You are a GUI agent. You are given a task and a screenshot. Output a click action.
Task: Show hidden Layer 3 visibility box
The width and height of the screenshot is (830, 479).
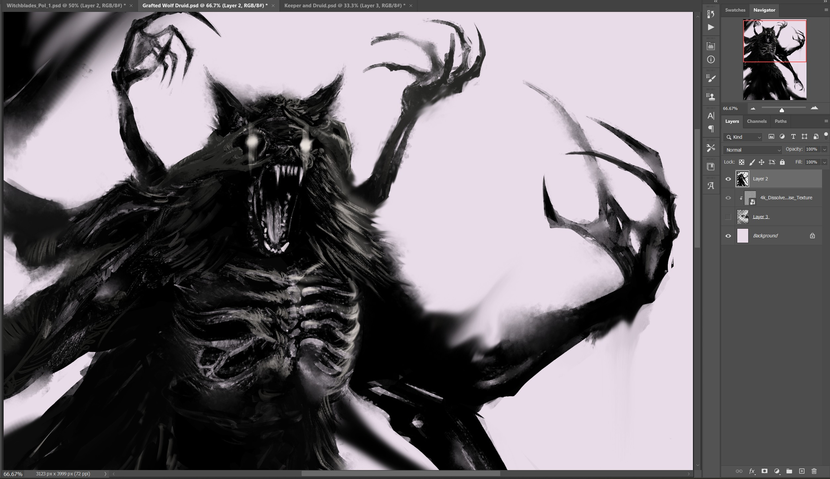click(x=728, y=217)
